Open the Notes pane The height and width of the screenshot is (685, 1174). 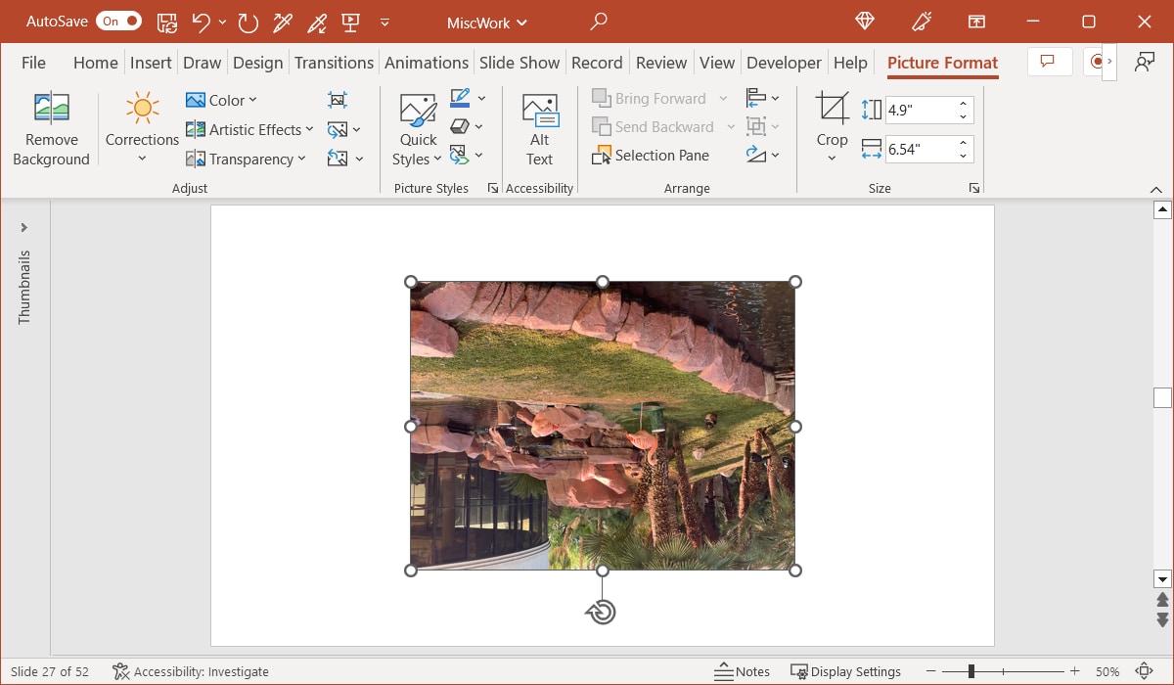pos(742,671)
